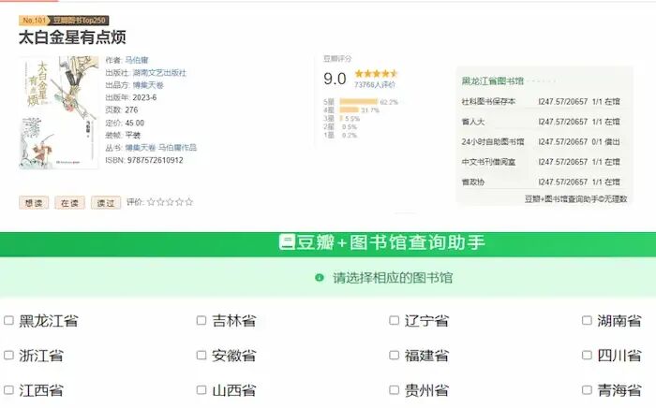The height and width of the screenshot is (408, 656).
Task: Click the 请选择相应的图书馆 prompt text
Action: tap(393, 278)
